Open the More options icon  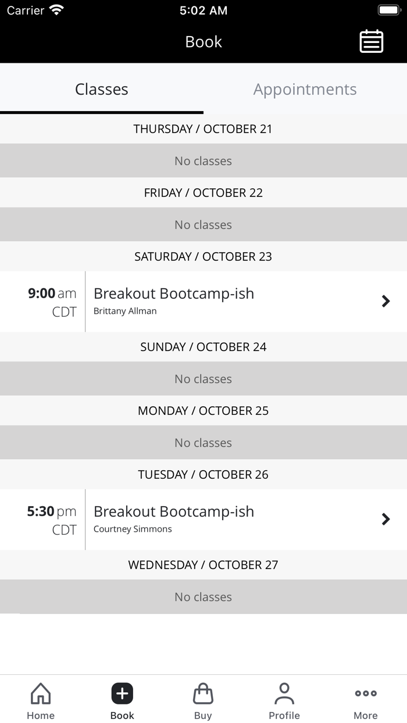[366, 693]
